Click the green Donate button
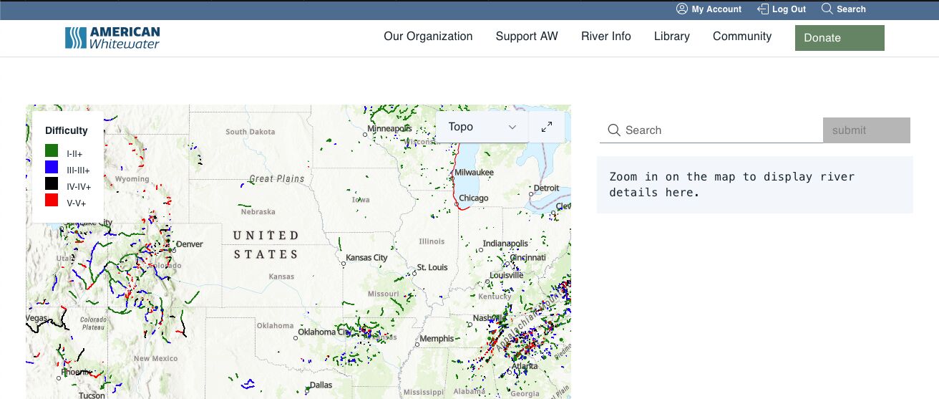939x399 pixels. tap(839, 38)
